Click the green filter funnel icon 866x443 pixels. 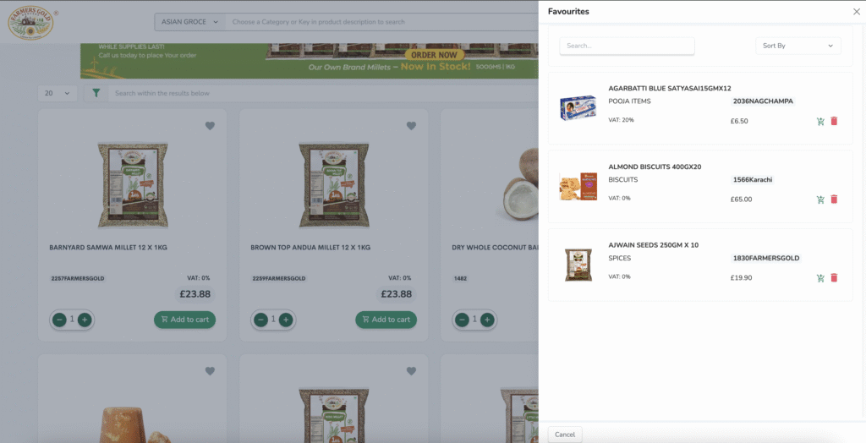tap(96, 93)
